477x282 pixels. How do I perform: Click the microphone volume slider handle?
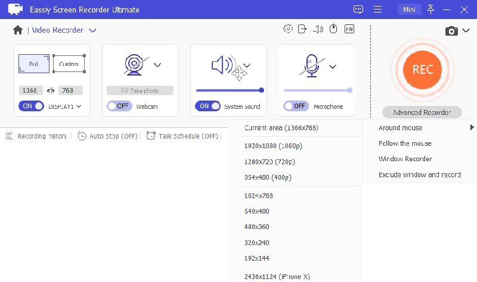[350, 90]
